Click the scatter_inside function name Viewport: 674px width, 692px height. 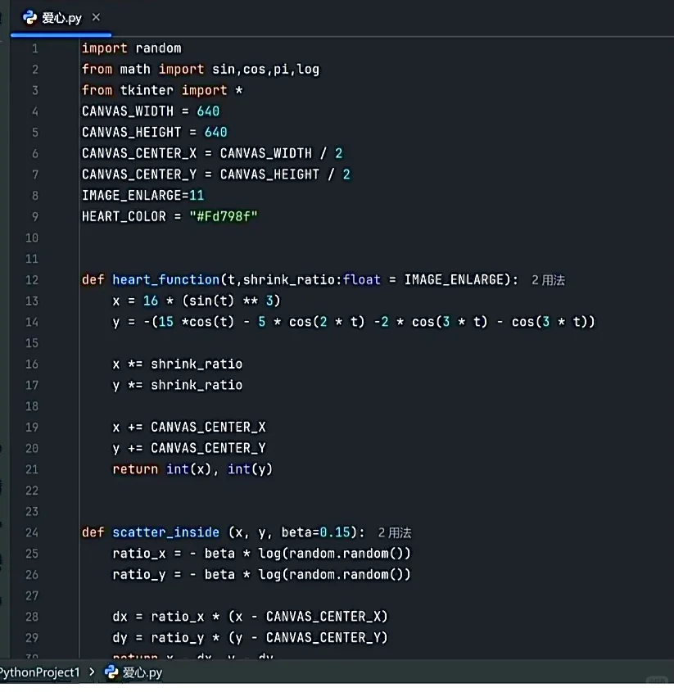click(x=165, y=532)
